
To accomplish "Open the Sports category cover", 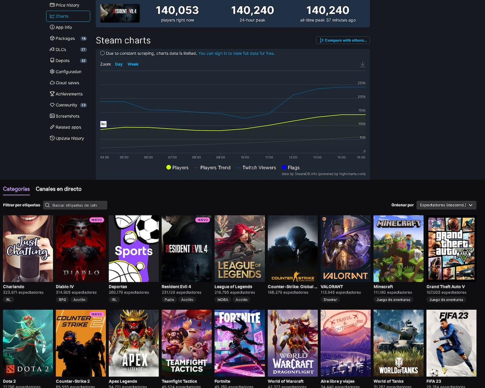I will pos(134,248).
